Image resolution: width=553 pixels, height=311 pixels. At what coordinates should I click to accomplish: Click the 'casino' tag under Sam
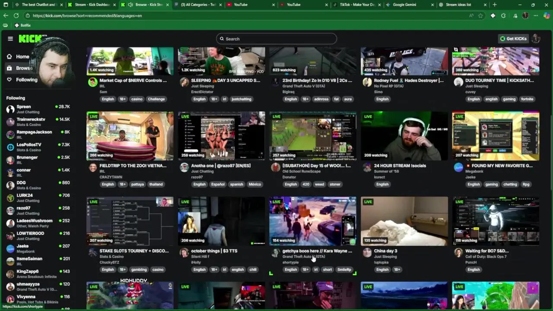(x=137, y=99)
